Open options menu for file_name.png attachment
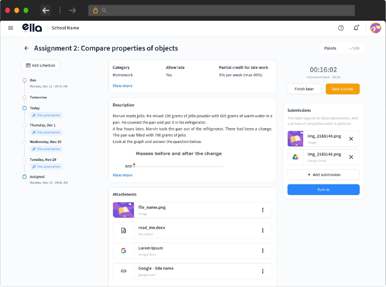Screen dimensions: 386x287 tap(263, 210)
